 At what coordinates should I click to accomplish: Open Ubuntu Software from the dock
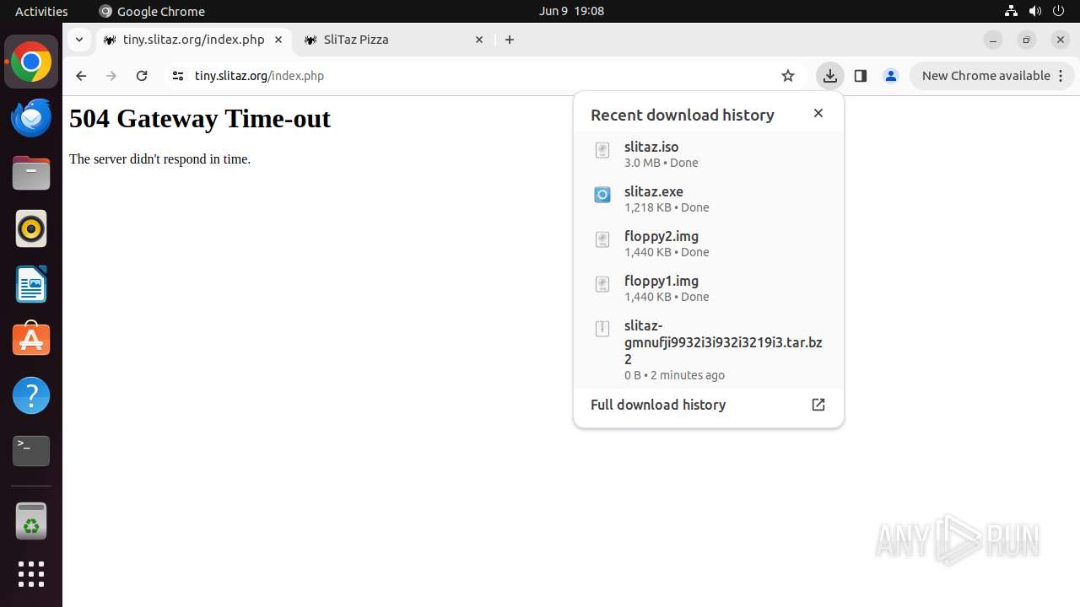tap(31, 340)
